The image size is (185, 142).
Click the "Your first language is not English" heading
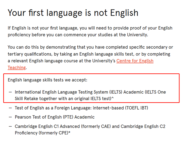[73, 13]
